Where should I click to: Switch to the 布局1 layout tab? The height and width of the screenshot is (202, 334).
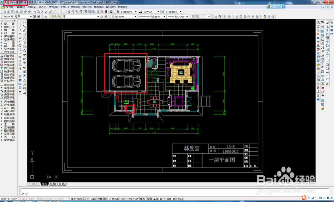53,184
